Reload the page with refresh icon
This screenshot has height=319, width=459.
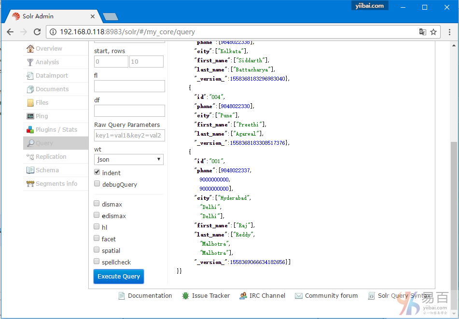click(x=37, y=32)
